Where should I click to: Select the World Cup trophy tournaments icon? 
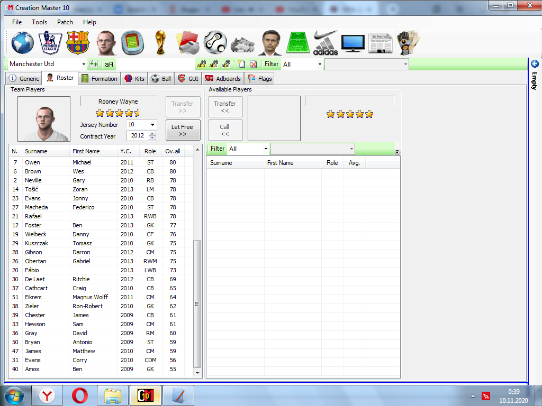pos(160,42)
